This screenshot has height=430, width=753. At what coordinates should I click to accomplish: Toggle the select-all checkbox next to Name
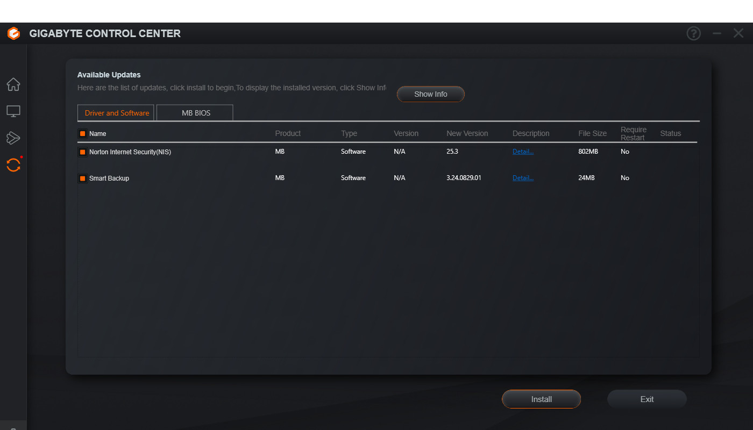pyautogui.click(x=82, y=134)
